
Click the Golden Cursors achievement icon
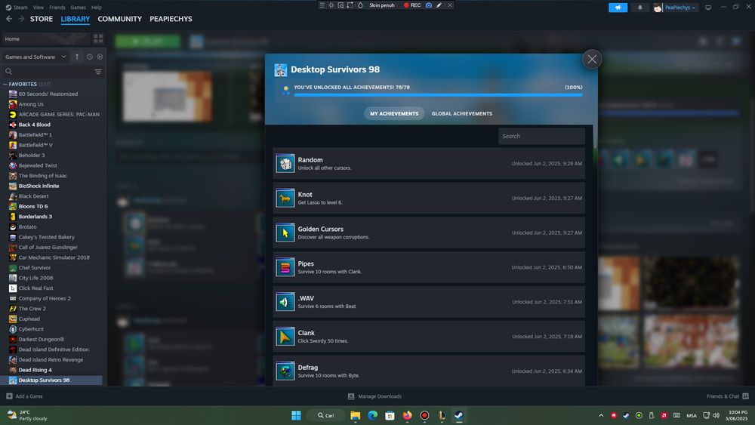pos(285,233)
